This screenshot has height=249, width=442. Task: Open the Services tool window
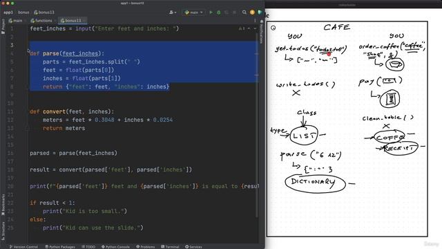pos(193,247)
